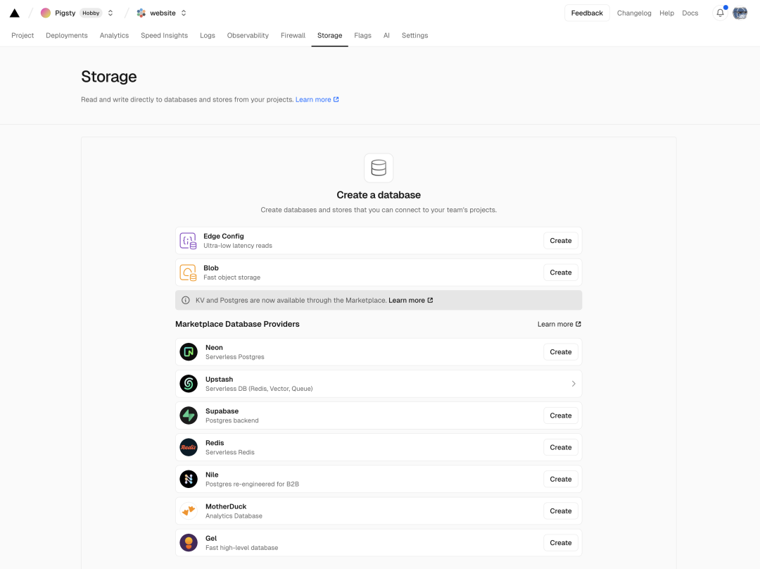
Task: Create a Blob store
Action: (560, 273)
